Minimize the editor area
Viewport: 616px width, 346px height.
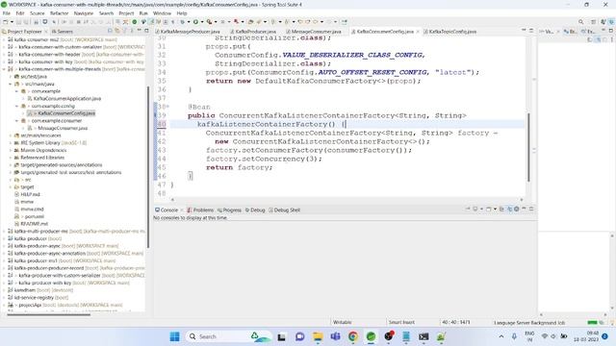[524, 31]
